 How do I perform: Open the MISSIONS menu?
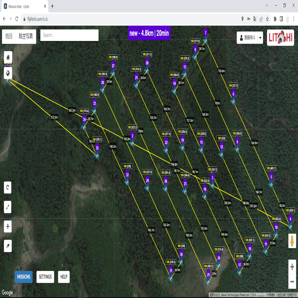tap(24, 277)
